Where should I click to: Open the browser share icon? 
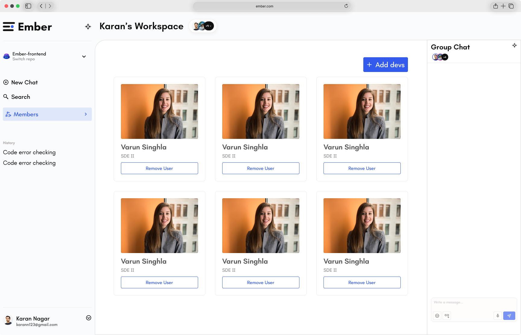496,6
